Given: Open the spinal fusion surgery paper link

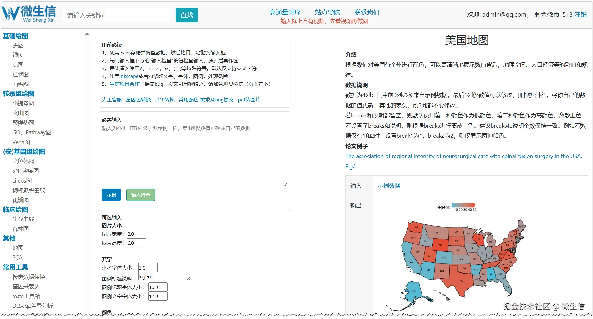Looking at the screenshot, I should pos(464,156).
